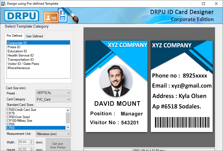
Task: Click the DRPU logo in the banner
Action: click(x=22, y=16)
